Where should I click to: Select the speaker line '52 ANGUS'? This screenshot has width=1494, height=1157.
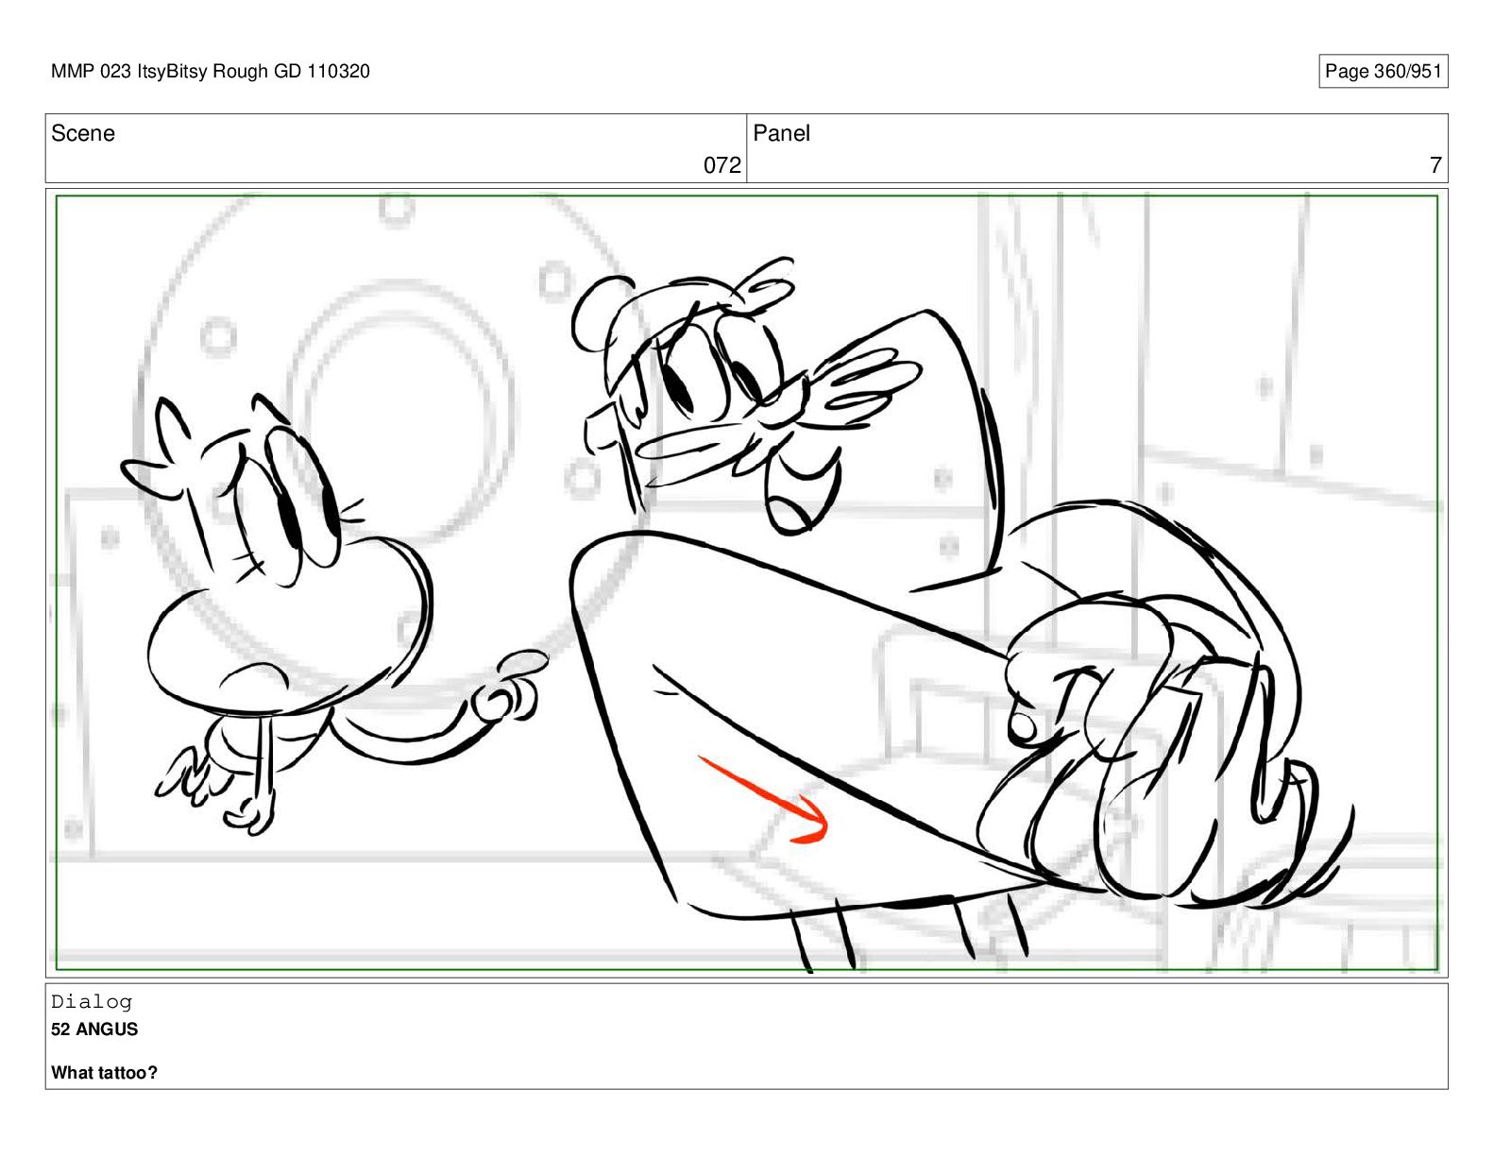[x=94, y=1029]
